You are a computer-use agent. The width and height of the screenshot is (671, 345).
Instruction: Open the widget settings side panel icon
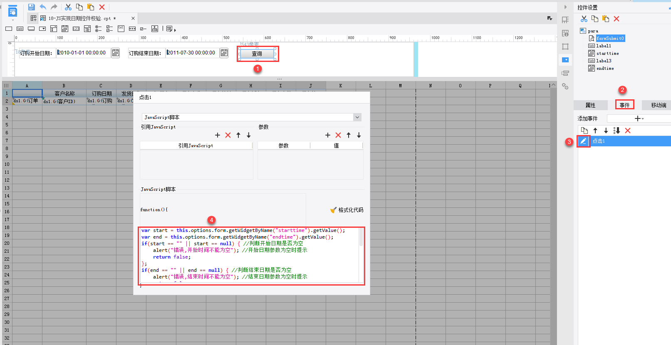tap(565, 60)
